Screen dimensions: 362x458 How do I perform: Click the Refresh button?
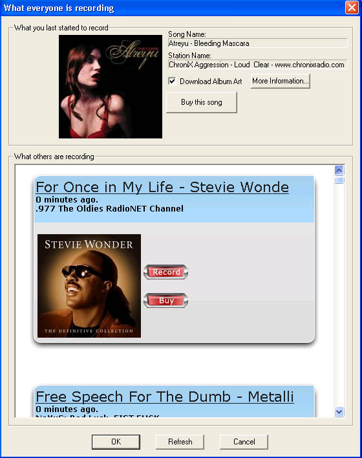click(x=180, y=442)
